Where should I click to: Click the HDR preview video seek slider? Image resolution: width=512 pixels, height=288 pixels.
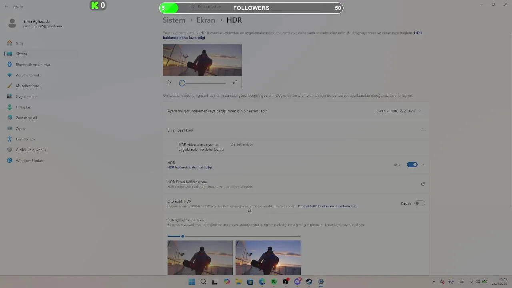[x=203, y=83]
